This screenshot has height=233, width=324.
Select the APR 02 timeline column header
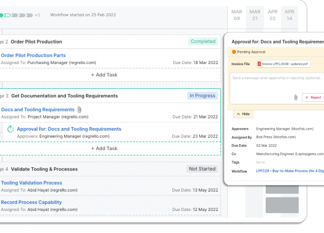click(x=273, y=15)
